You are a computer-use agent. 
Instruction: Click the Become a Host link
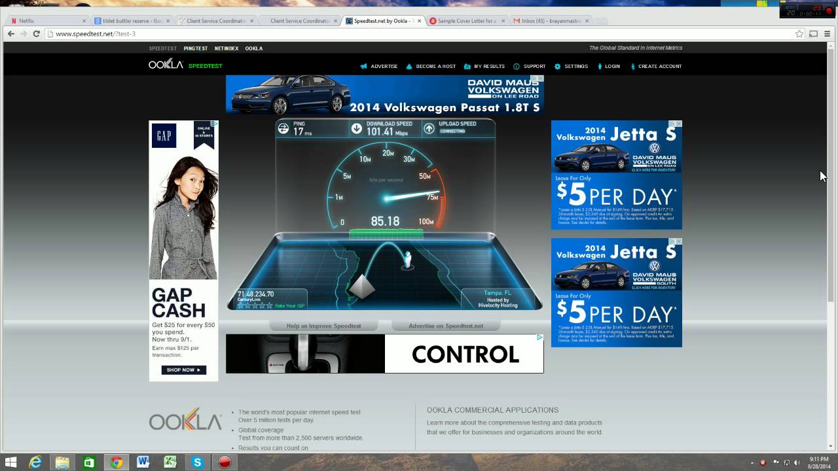pyautogui.click(x=436, y=66)
